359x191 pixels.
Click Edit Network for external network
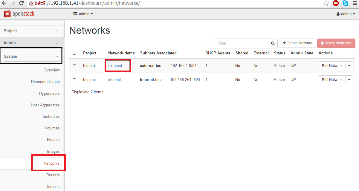point(332,66)
